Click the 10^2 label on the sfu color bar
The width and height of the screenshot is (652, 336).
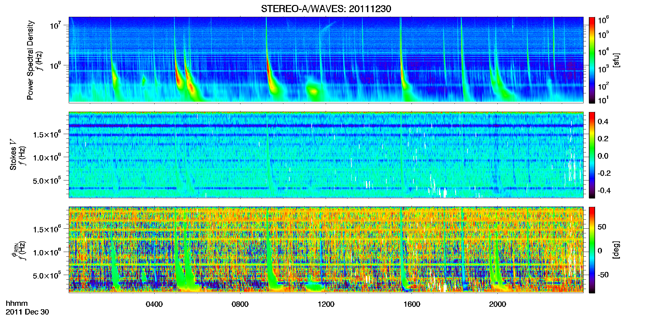(x=603, y=86)
